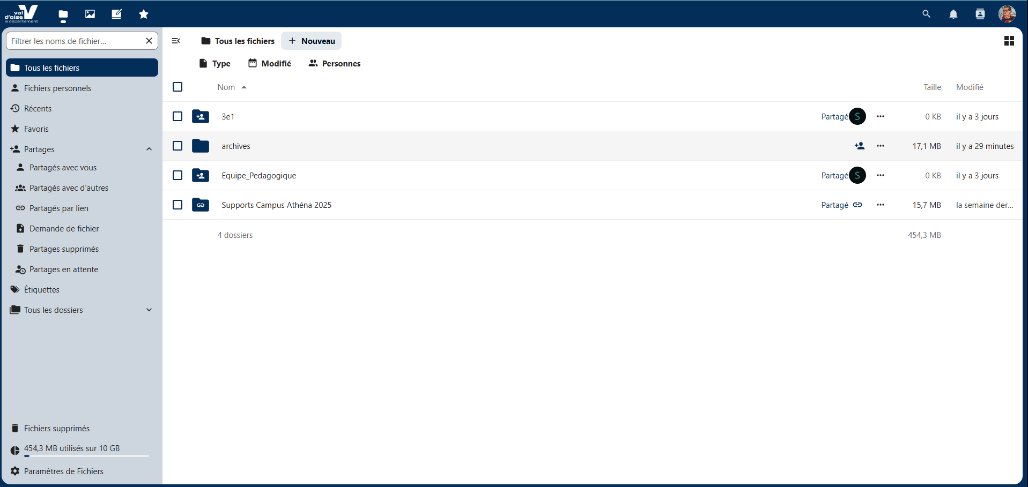Clear the file name filter field
Viewport: 1028px width, 487px height.
(x=149, y=41)
